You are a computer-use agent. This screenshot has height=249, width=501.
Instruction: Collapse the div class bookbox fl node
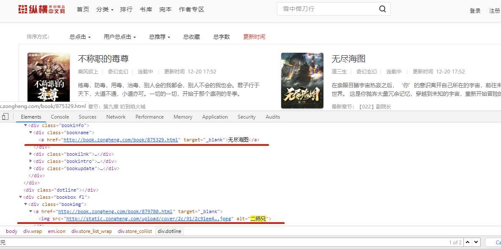point(20,197)
